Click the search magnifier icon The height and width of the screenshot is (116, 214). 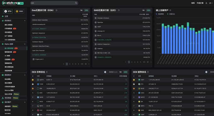click(x=76, y=3)
